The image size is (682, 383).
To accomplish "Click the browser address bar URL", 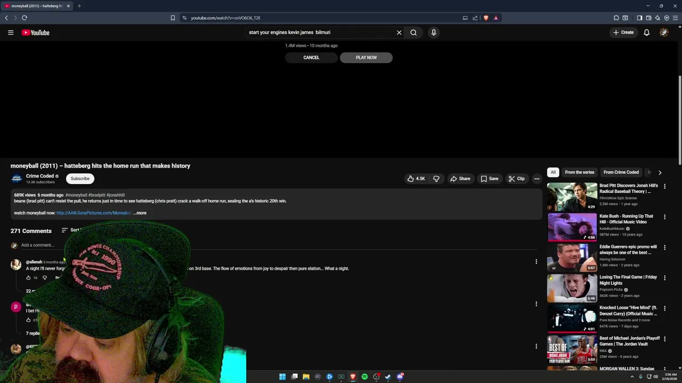I will coord(226,18).
